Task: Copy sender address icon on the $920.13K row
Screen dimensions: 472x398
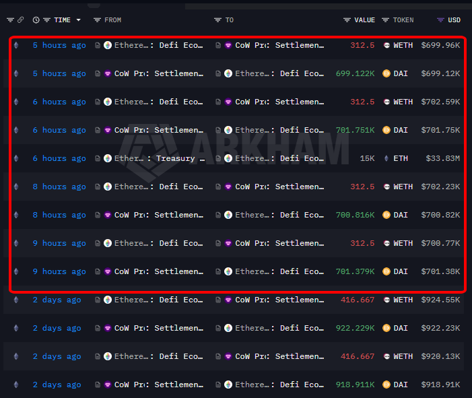Action: pyautogui.click(x=98, y=356)
